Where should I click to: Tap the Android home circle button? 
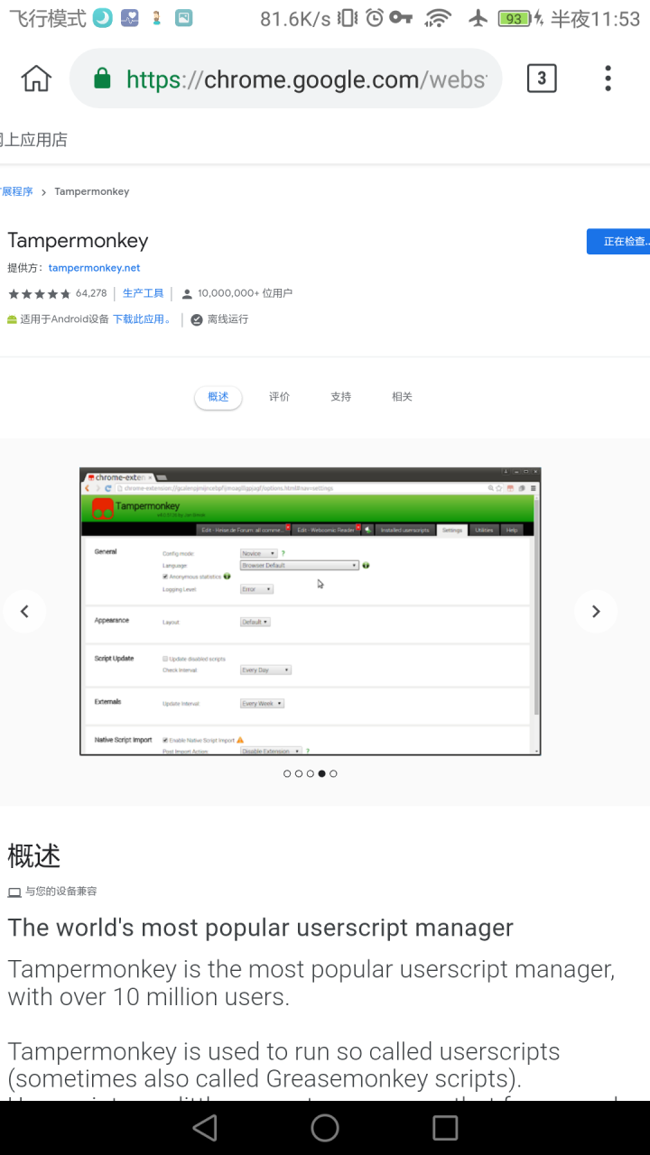point(325,1128)
